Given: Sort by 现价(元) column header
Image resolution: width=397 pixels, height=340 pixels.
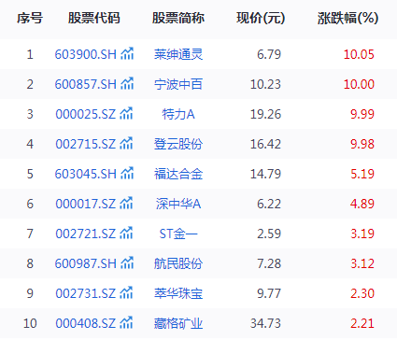Looking at the screenshot, I should tap(261, 18).
